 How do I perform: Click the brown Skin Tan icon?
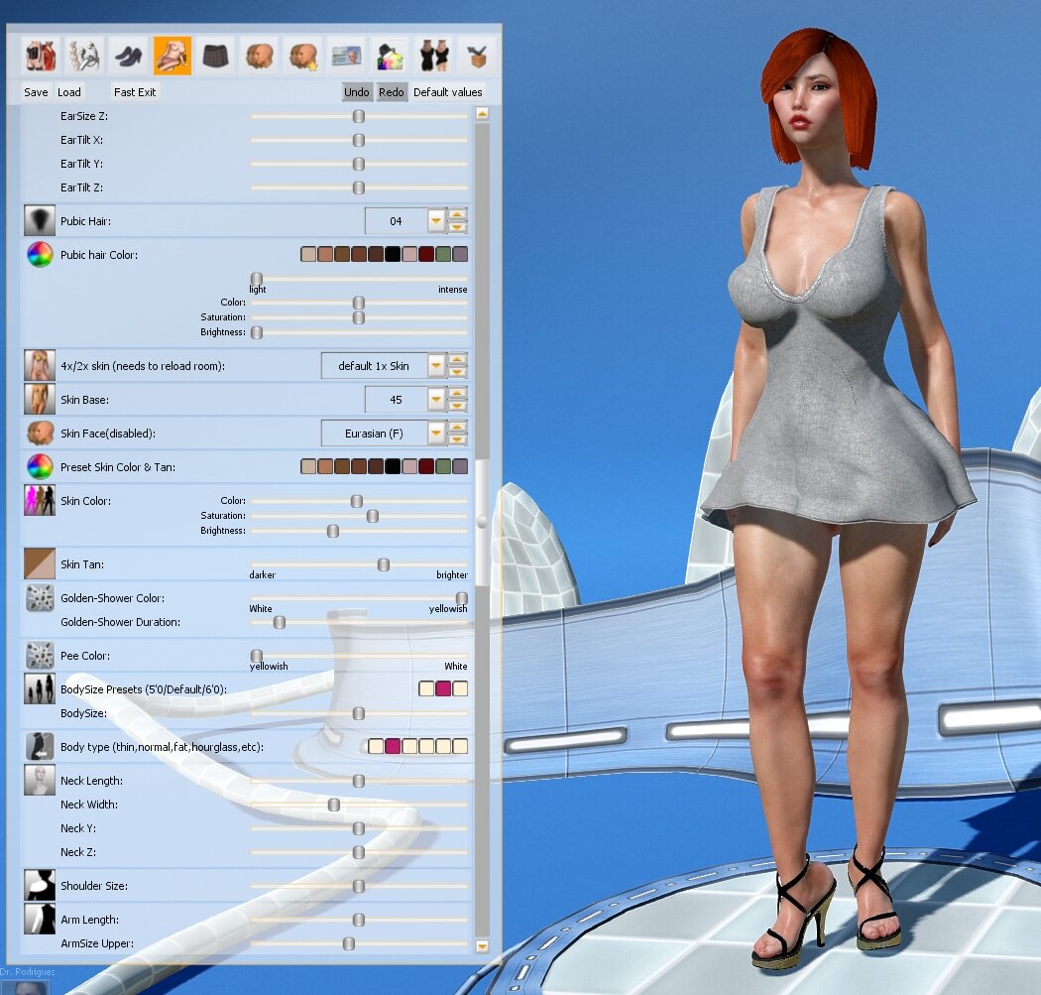[x=40, y=563]
